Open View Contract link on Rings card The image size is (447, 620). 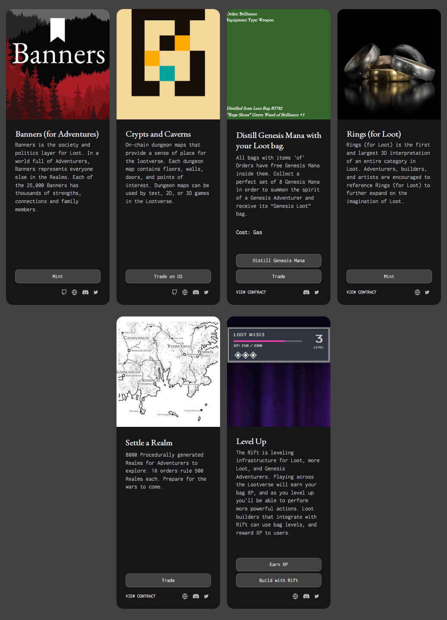[x=362, y=292]
